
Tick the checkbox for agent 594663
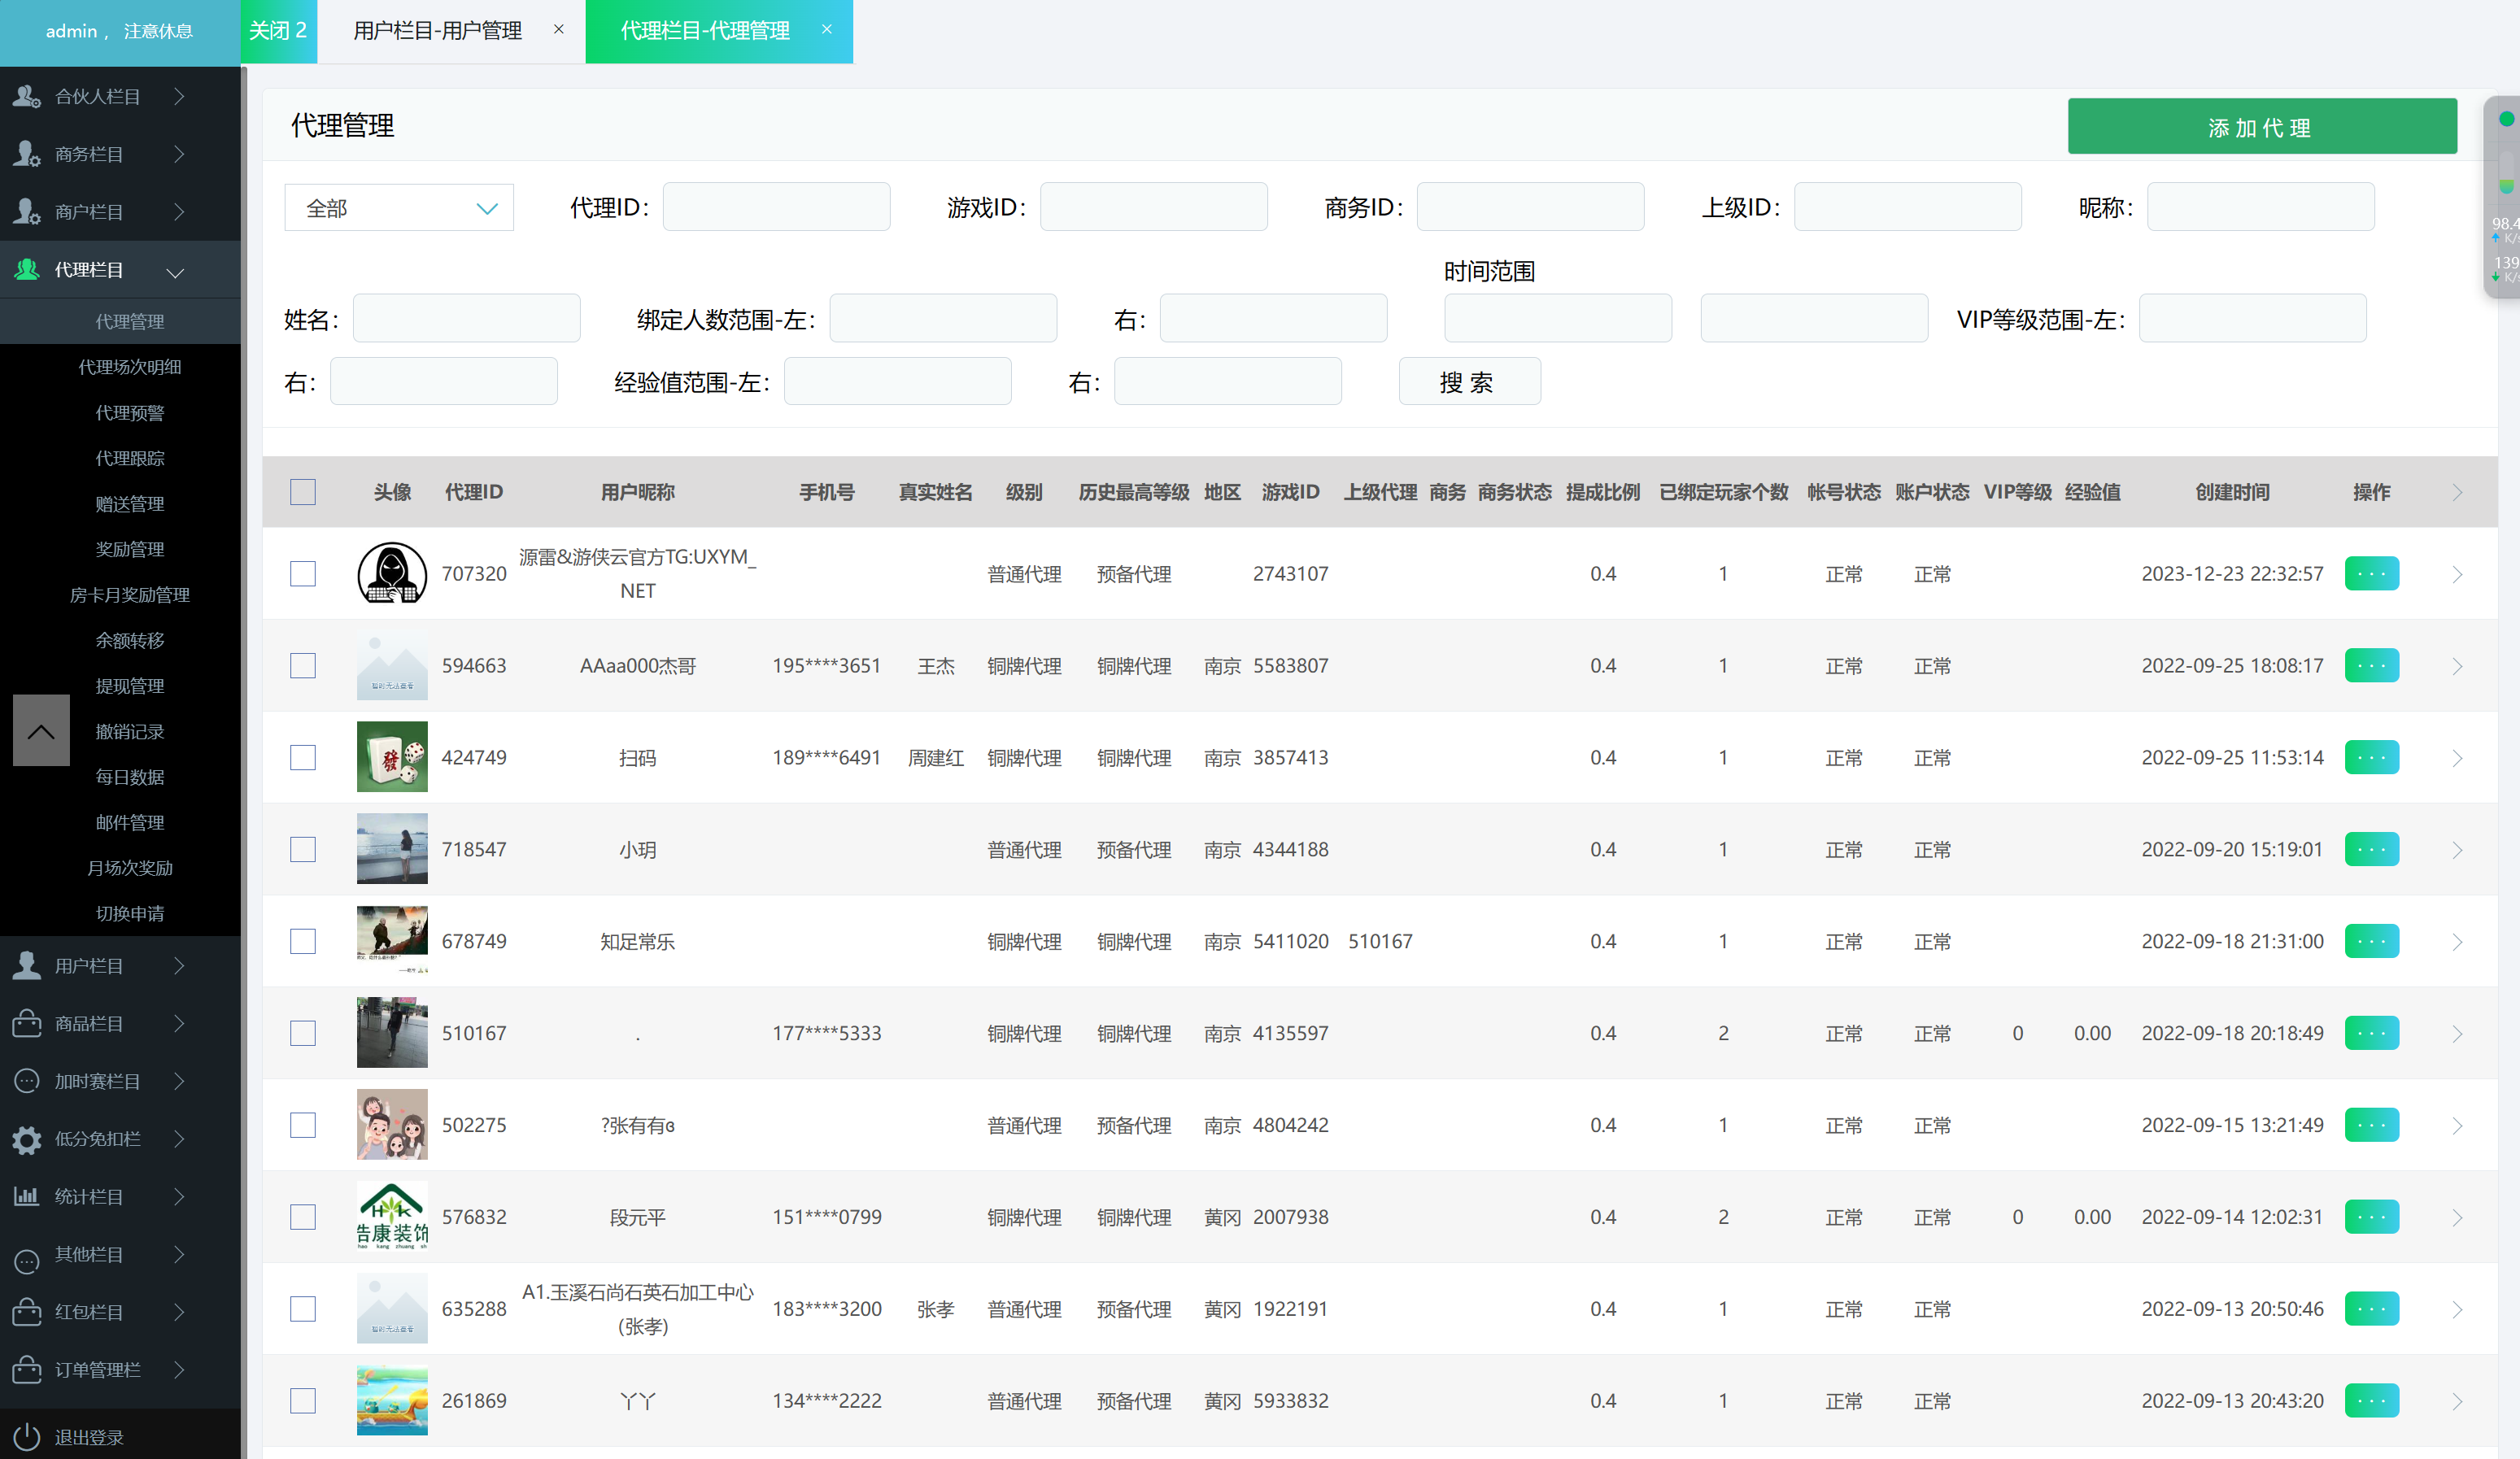click(x=303, y=666)
